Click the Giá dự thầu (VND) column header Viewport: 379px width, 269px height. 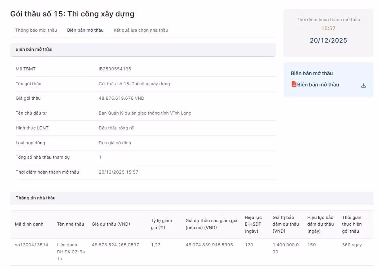(x=111, y=224)
